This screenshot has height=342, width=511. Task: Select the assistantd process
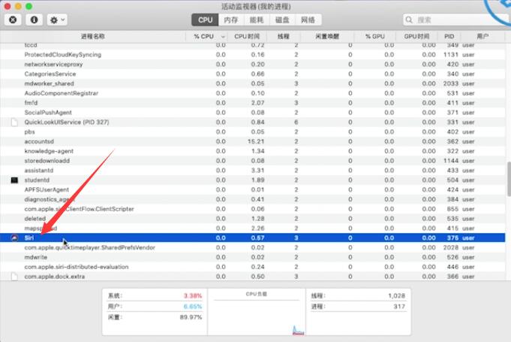pos(39,171)
